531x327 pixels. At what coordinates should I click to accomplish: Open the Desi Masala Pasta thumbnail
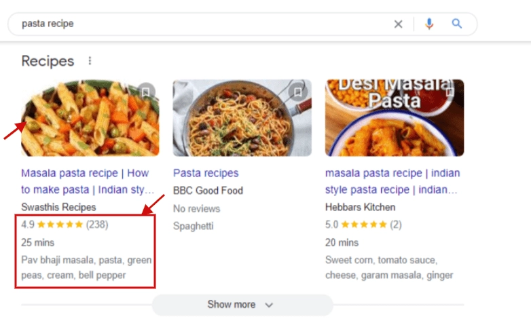(x=395, y=118)
